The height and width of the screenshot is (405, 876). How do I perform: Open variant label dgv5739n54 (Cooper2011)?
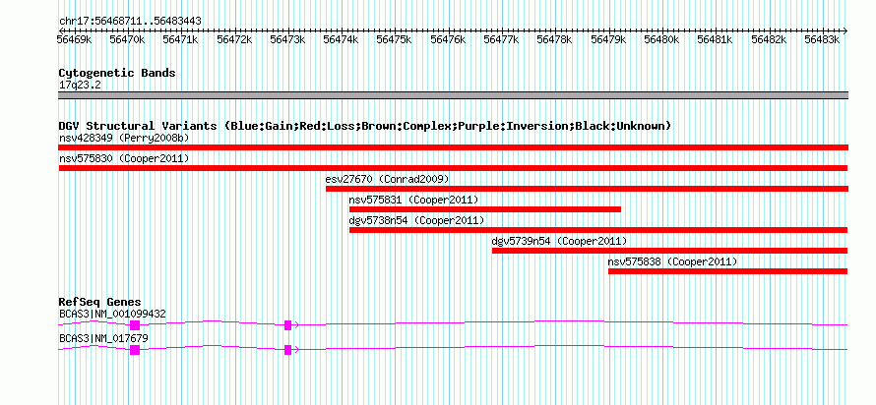point(559,241)
